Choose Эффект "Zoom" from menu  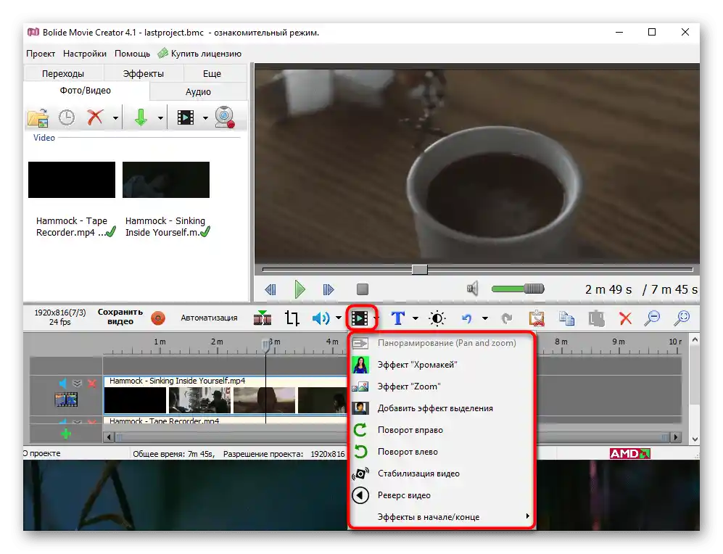(x=442, y=386)
